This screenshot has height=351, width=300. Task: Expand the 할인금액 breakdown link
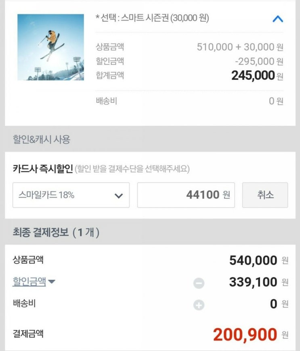click(x=29, y=281)
